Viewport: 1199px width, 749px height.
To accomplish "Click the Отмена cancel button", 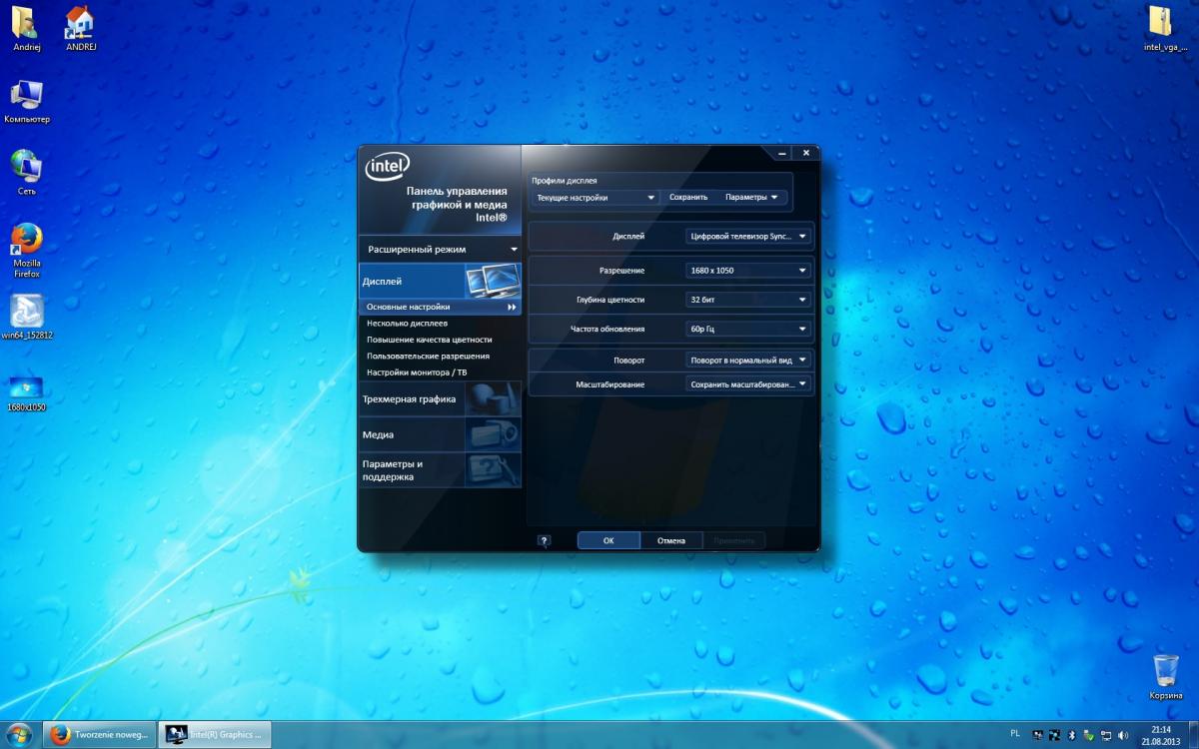I will (x=670, y=540).
